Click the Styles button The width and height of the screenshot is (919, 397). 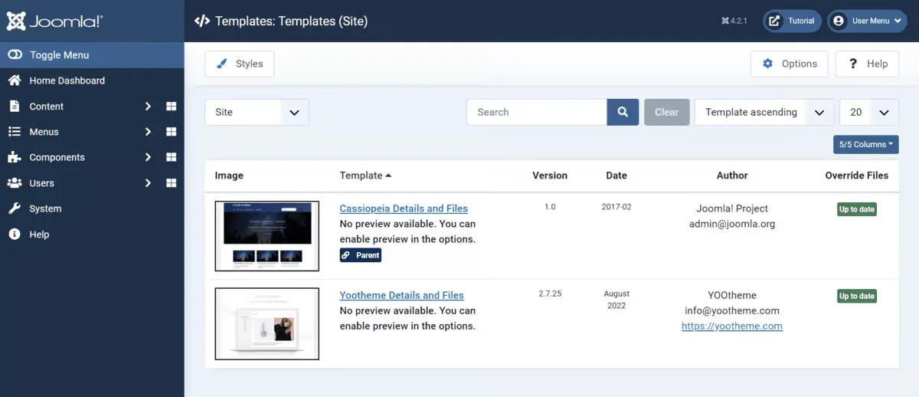click(240, 64)
